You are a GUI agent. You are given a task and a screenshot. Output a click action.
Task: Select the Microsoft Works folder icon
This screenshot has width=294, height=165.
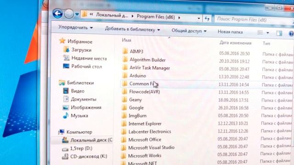pyautogui.click(x=124, y=156)
